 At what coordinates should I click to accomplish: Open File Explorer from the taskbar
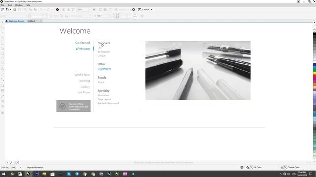coord(44,174)
